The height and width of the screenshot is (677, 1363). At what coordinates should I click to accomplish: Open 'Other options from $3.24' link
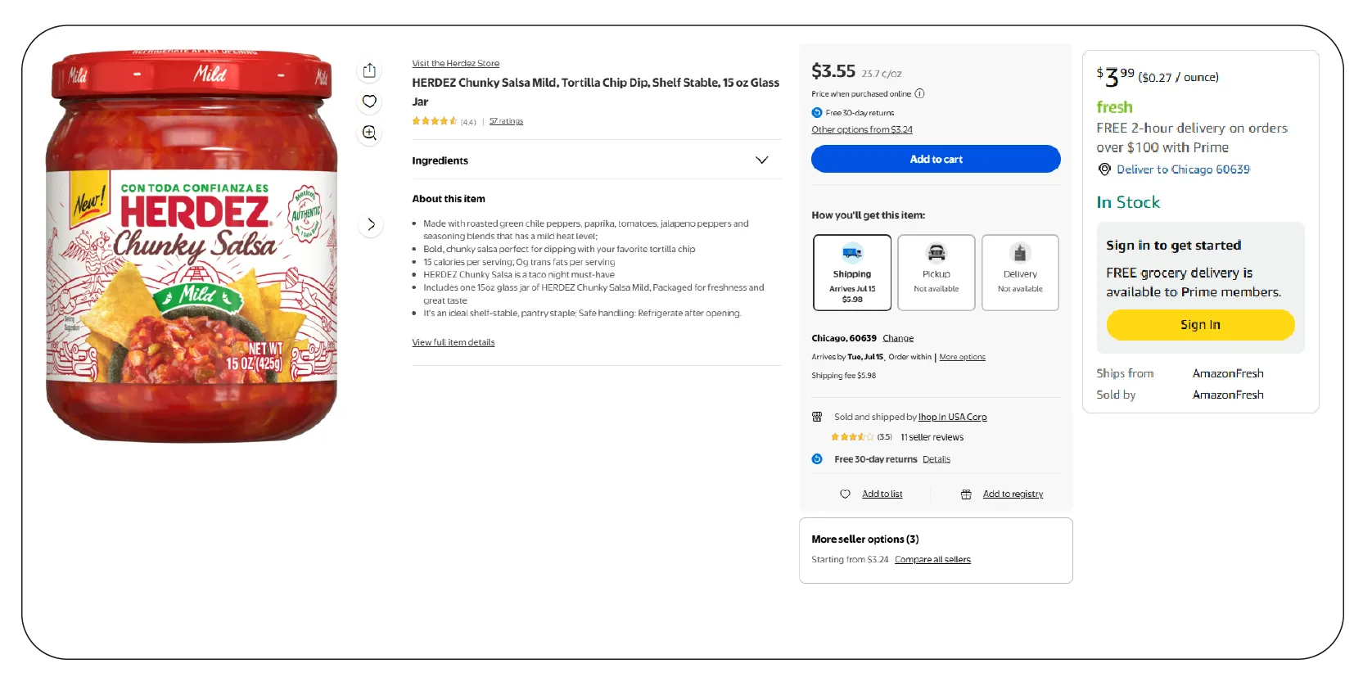861,129
